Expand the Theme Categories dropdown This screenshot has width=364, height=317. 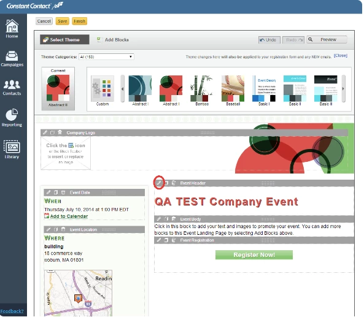[106, 57]
